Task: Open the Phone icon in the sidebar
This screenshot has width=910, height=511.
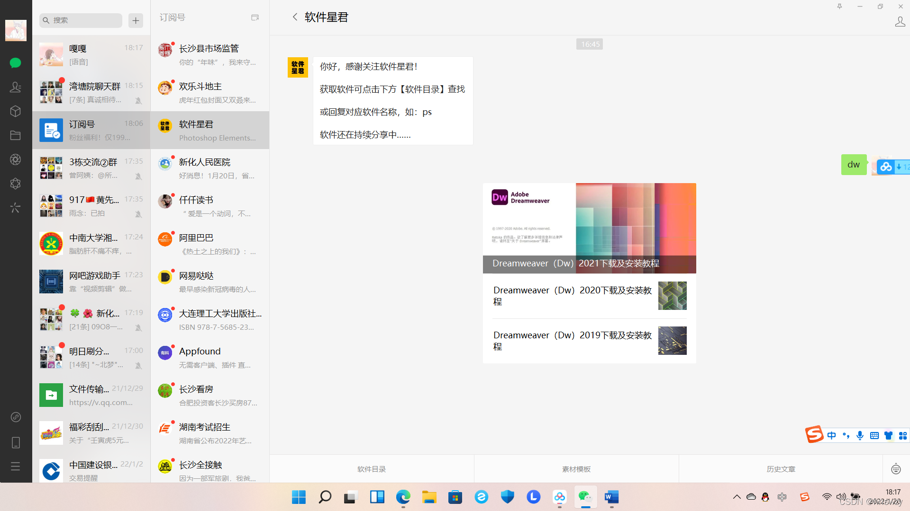Action: coord(16,442)
